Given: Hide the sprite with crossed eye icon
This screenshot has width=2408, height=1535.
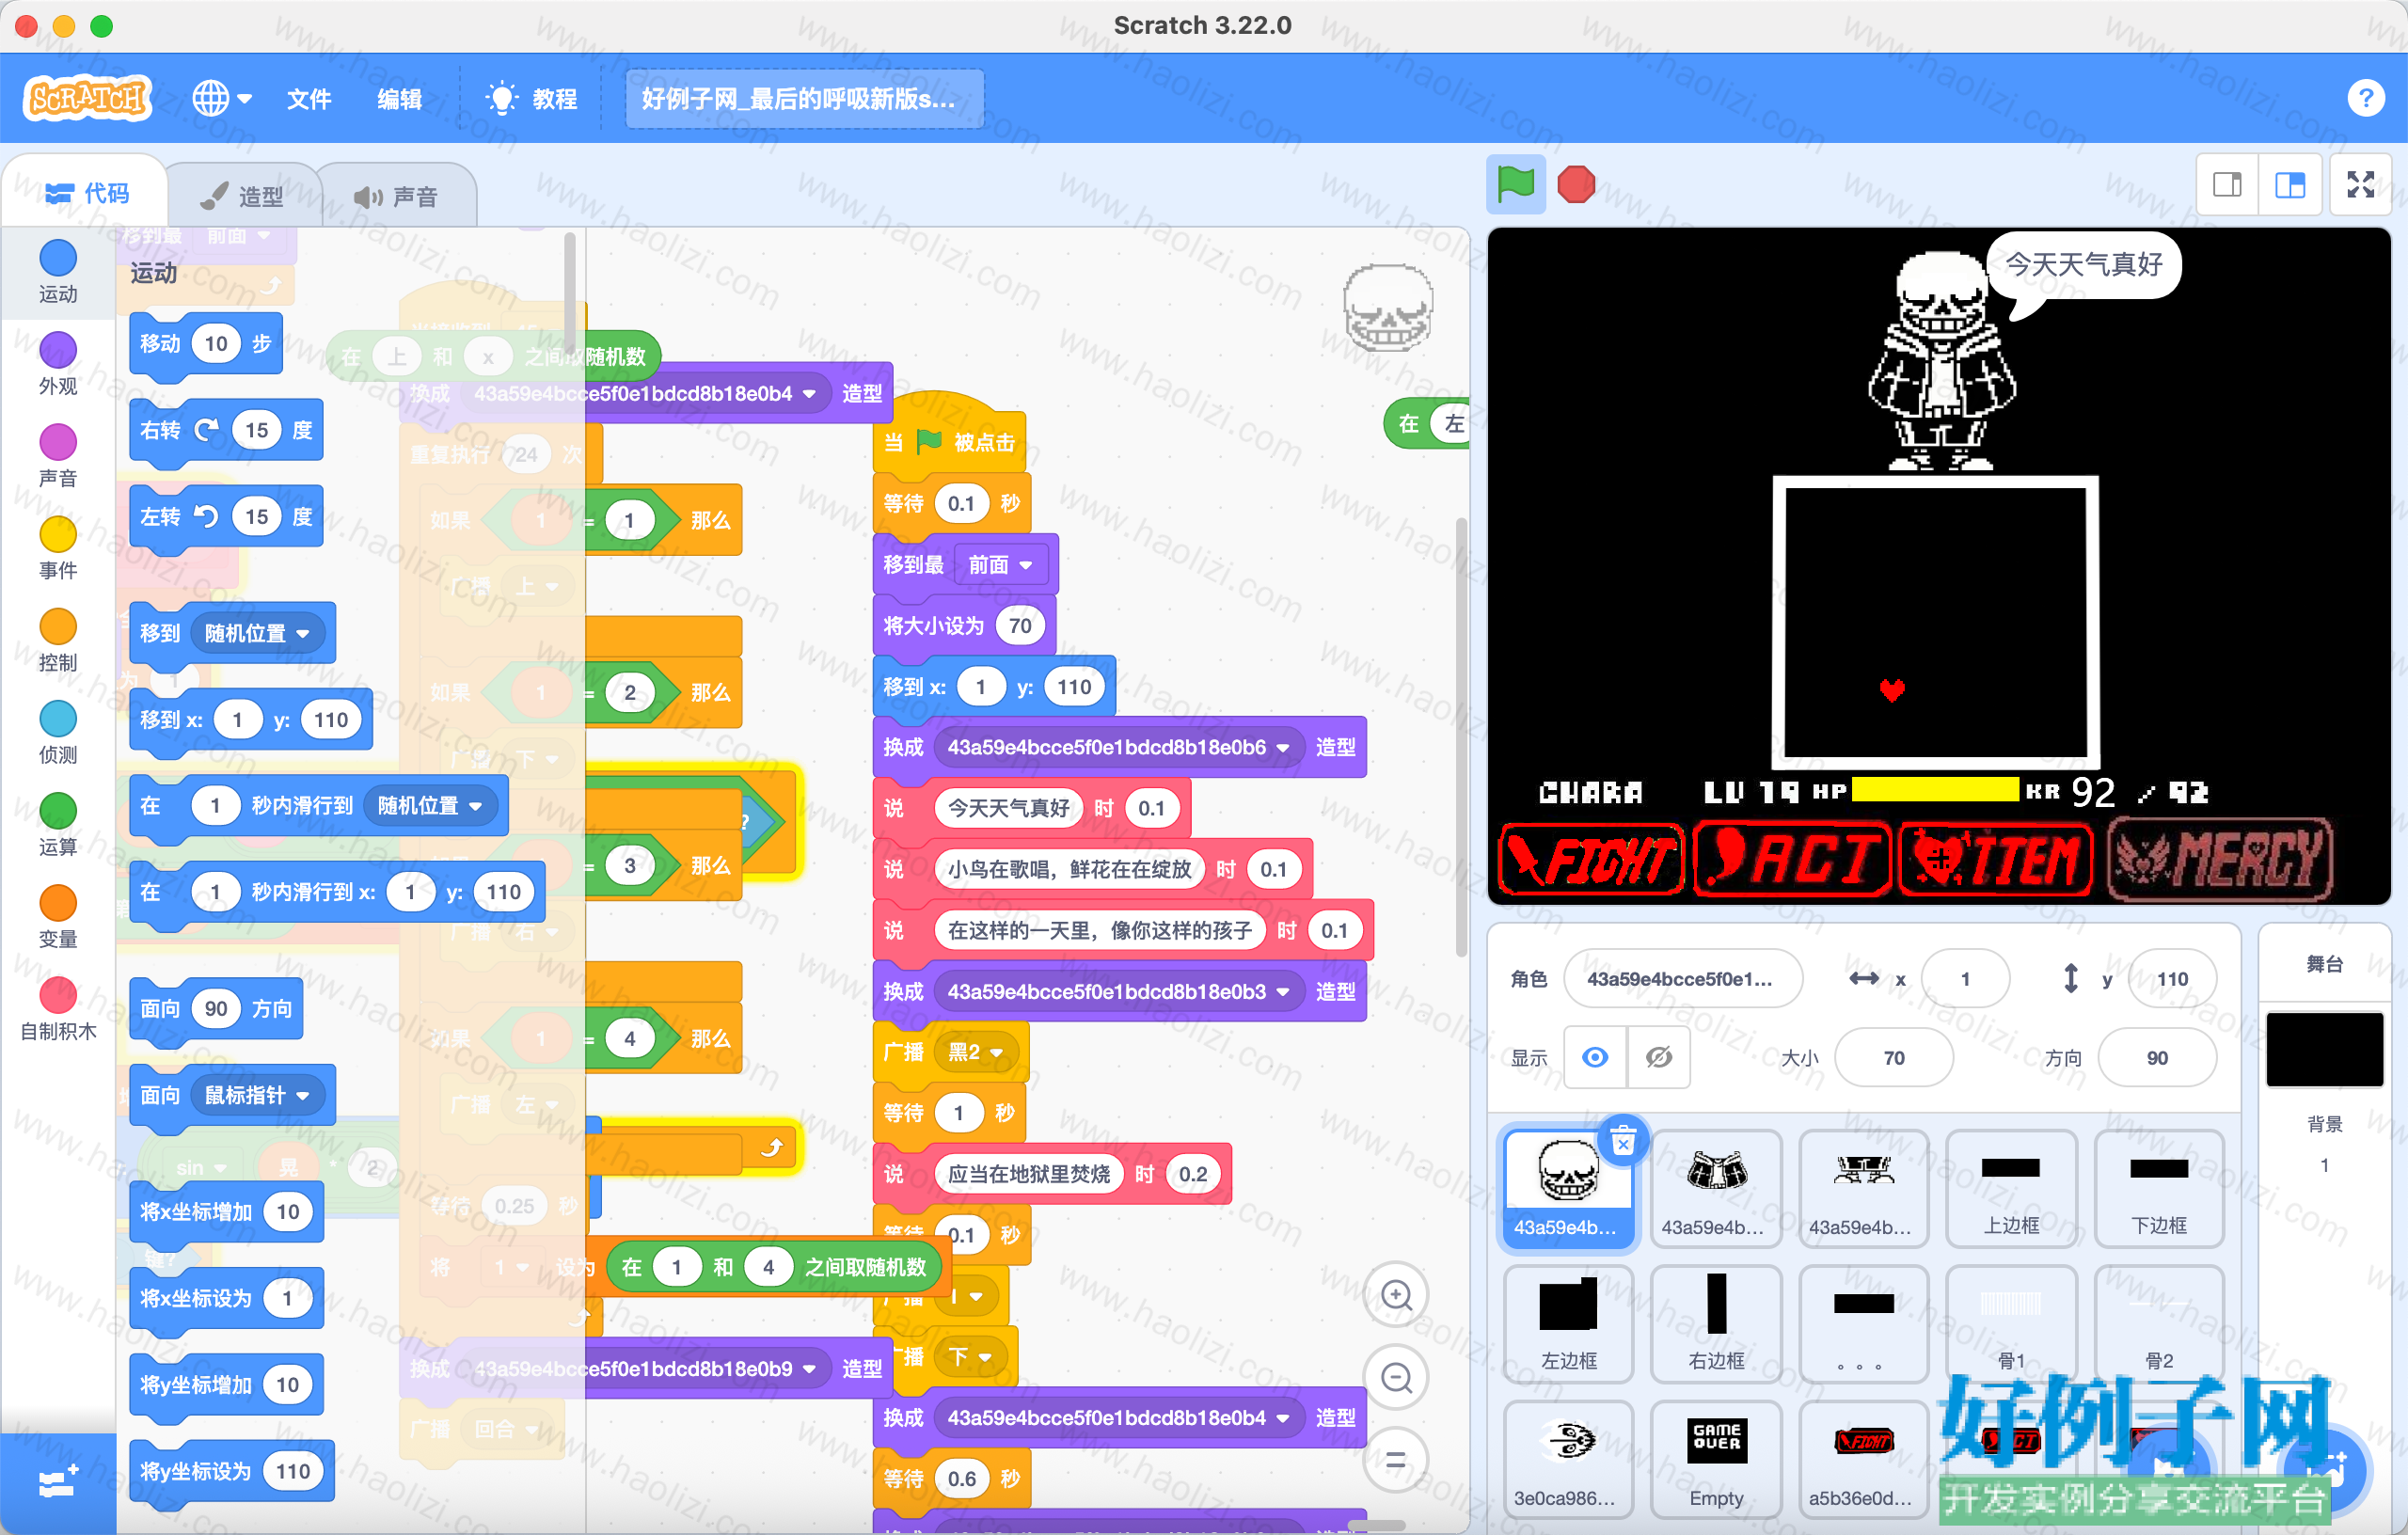Looking at the screenshot, I should (x=1658, y=1057).
